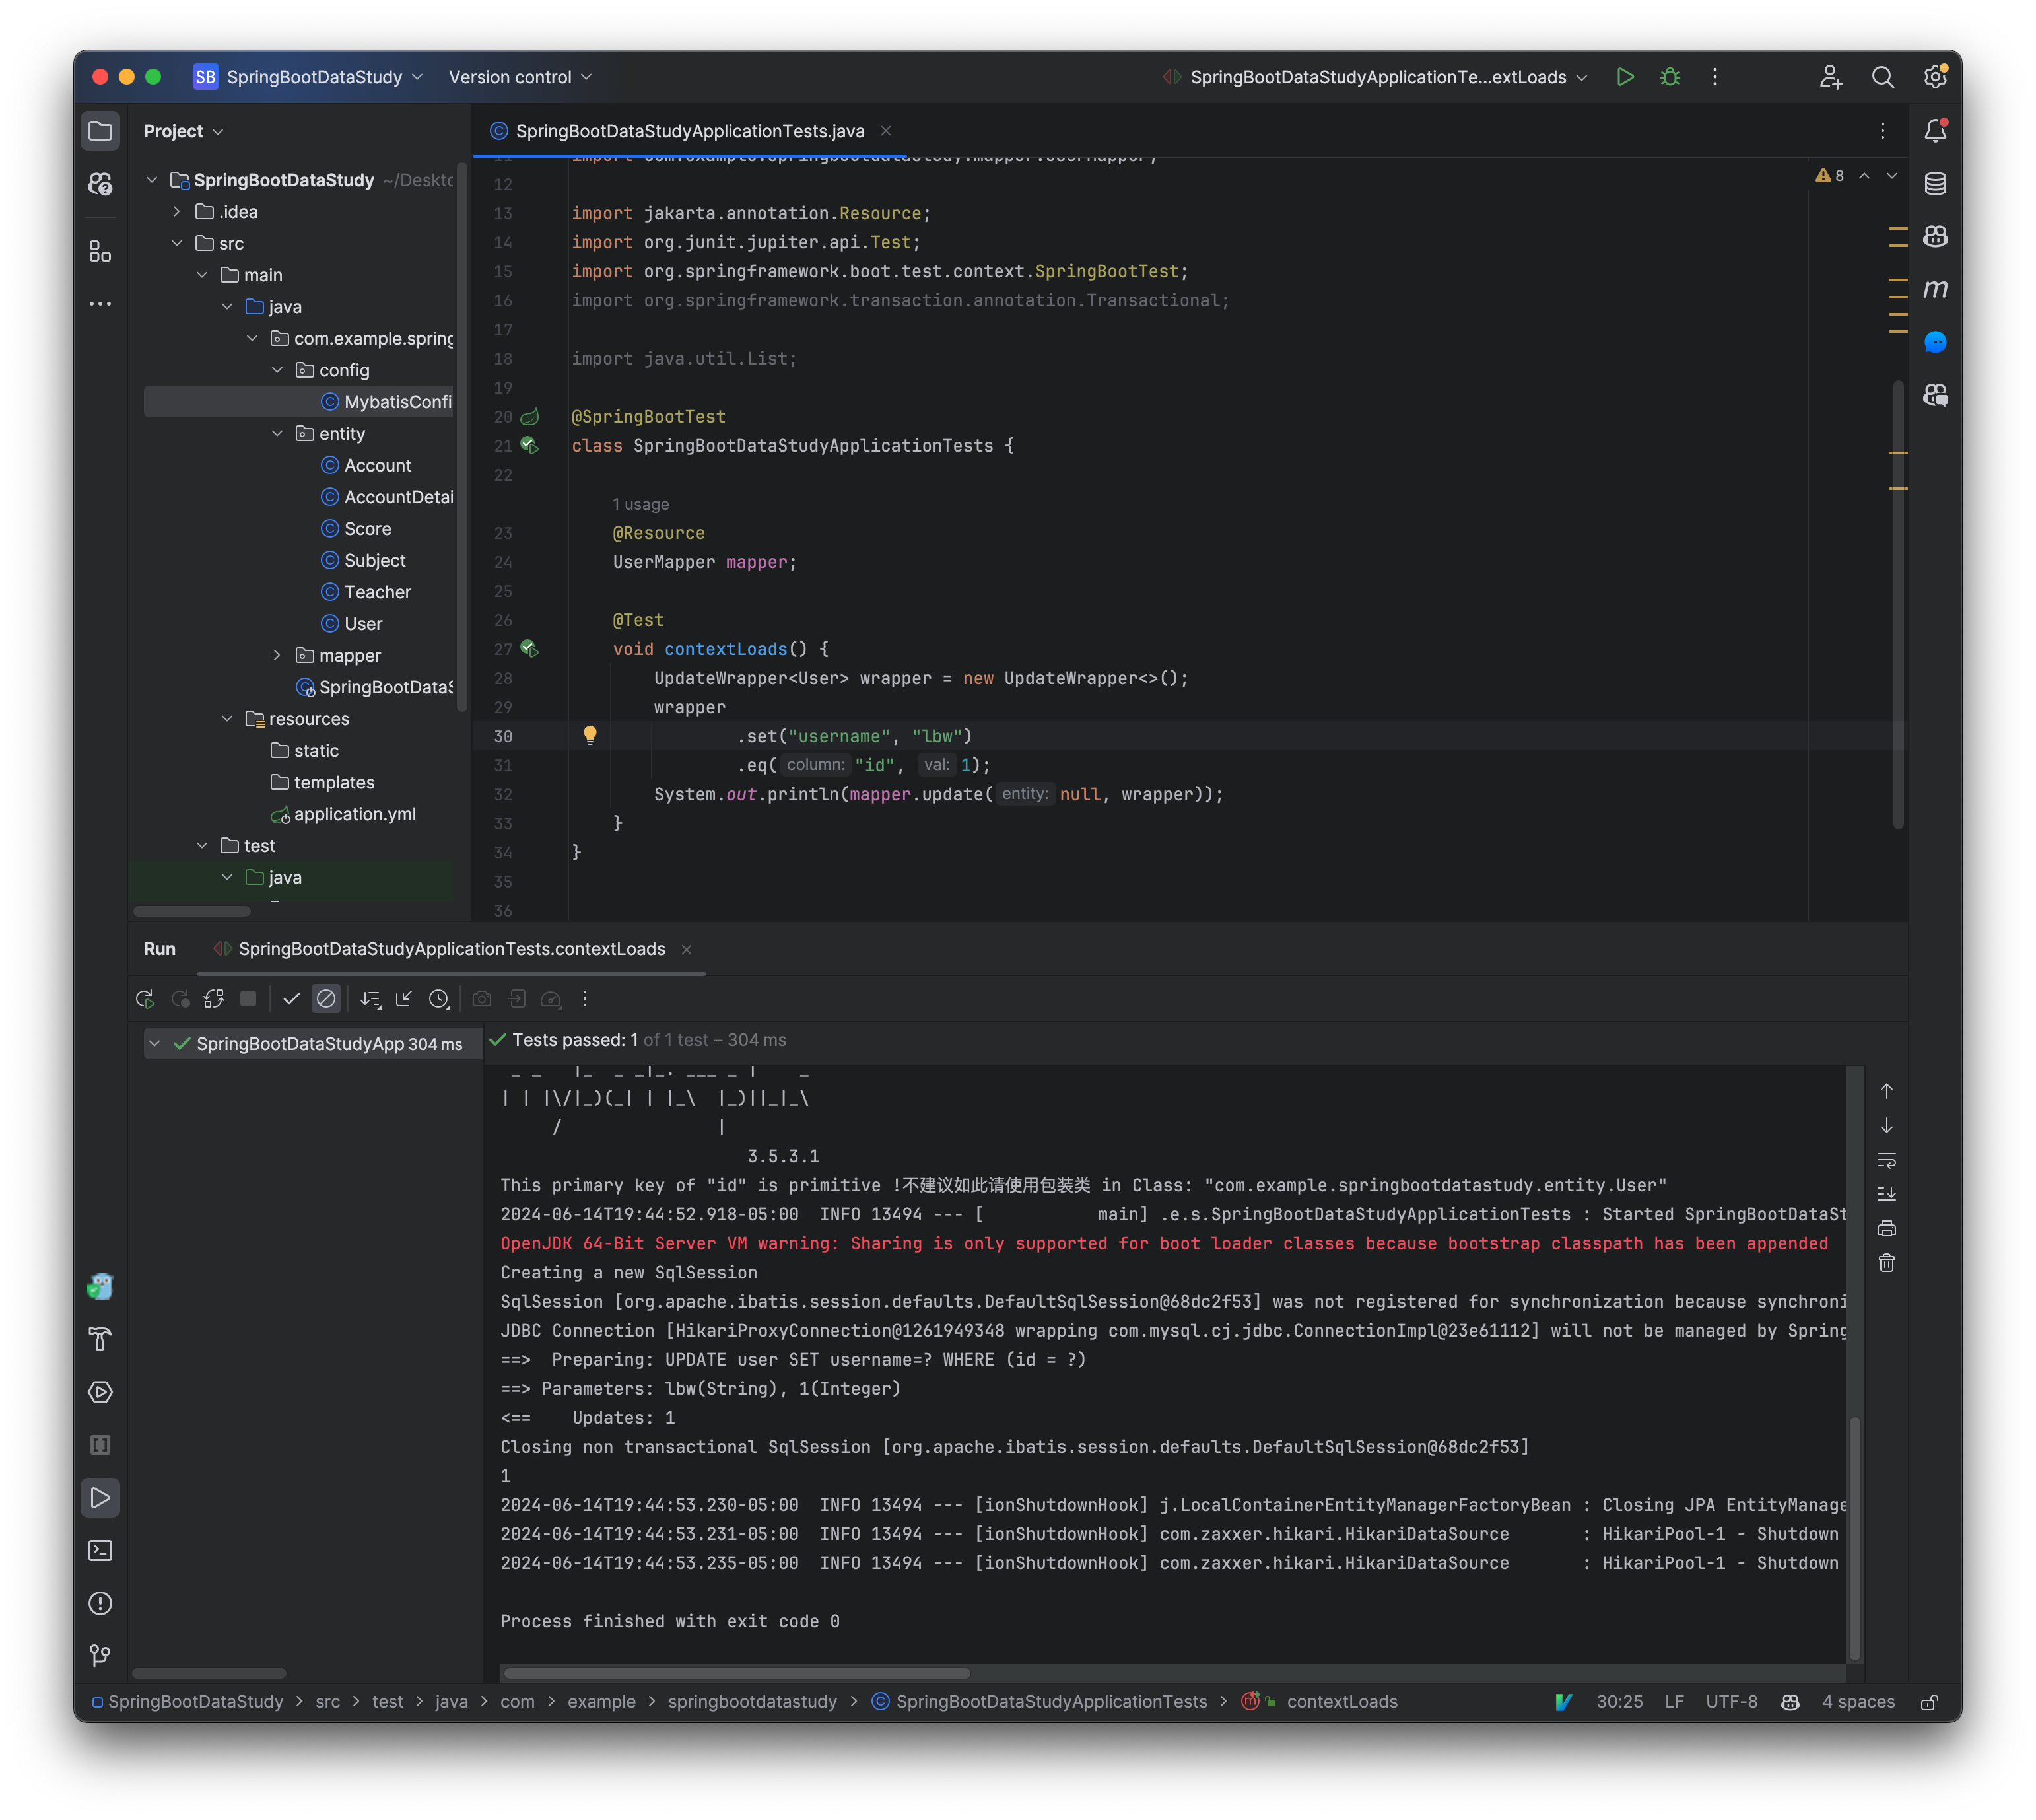Toggle auto-test rerun icon in Run toolbar
This screenshot has height=1820, width=2036.
pos(214,999)
